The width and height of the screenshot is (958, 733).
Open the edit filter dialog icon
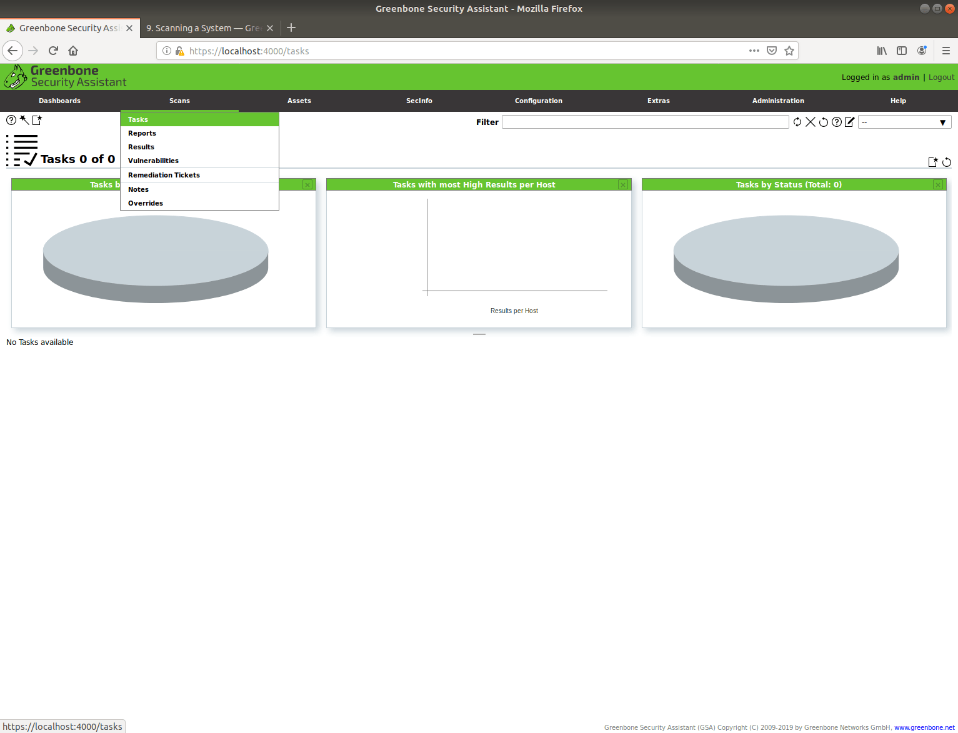click(x=850, y=122)
